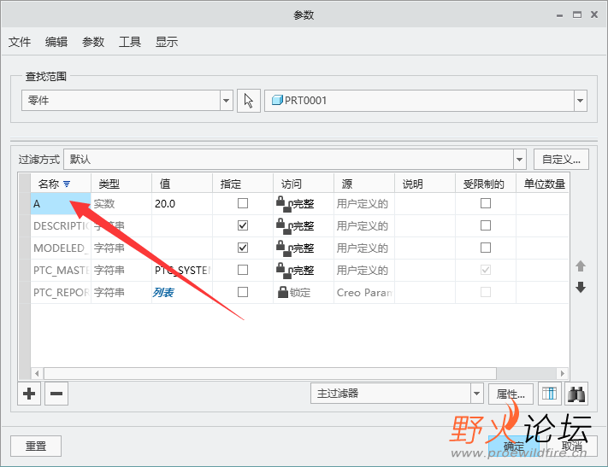Maximize the 参数 dialog window

pyautogui.click(x=577, y=15)
